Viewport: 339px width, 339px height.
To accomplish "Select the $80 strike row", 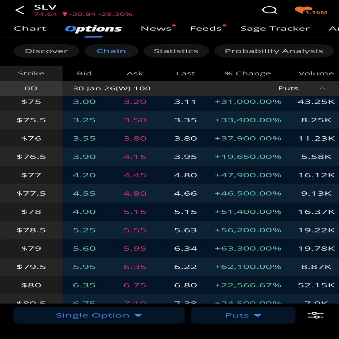I will coord(169,285).
